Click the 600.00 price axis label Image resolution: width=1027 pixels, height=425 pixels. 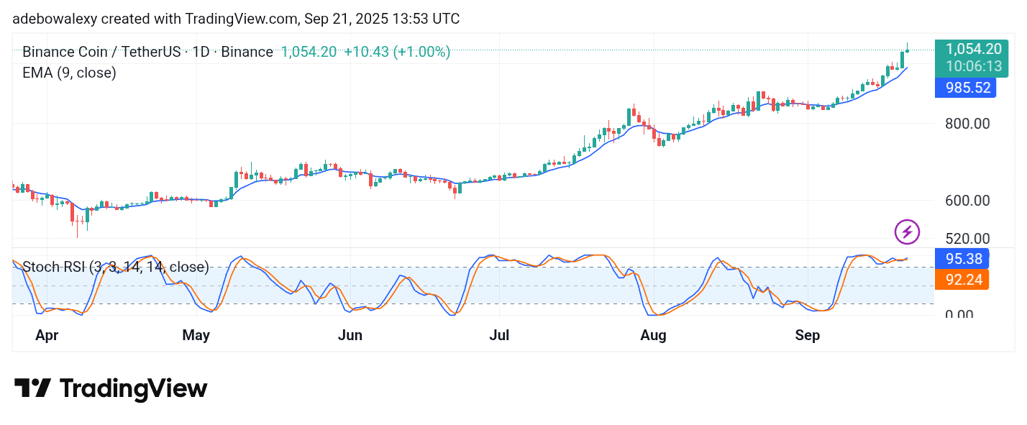point(967,201)
